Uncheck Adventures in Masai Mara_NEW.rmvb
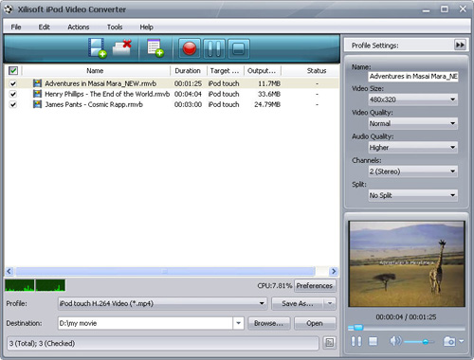Image resolution: width=474 pixels, height=360 pixels. [x=13, y=83]
